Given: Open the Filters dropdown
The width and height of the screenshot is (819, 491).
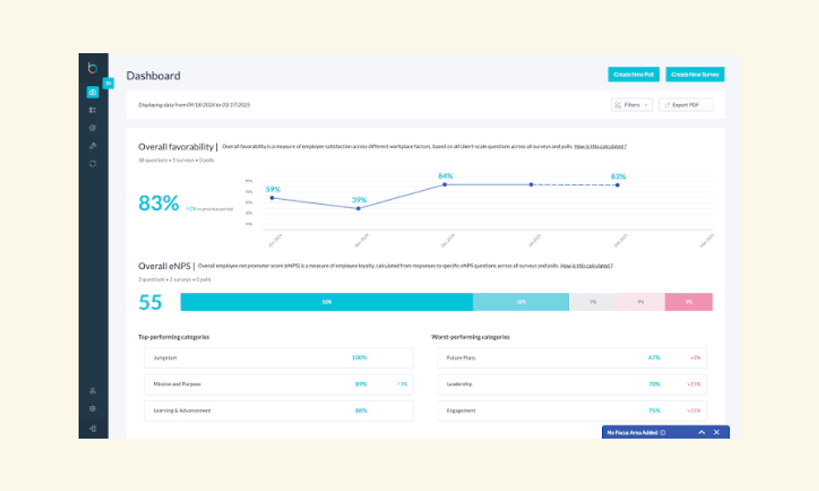Looking at the screenshot, I should tap(631, 105).
